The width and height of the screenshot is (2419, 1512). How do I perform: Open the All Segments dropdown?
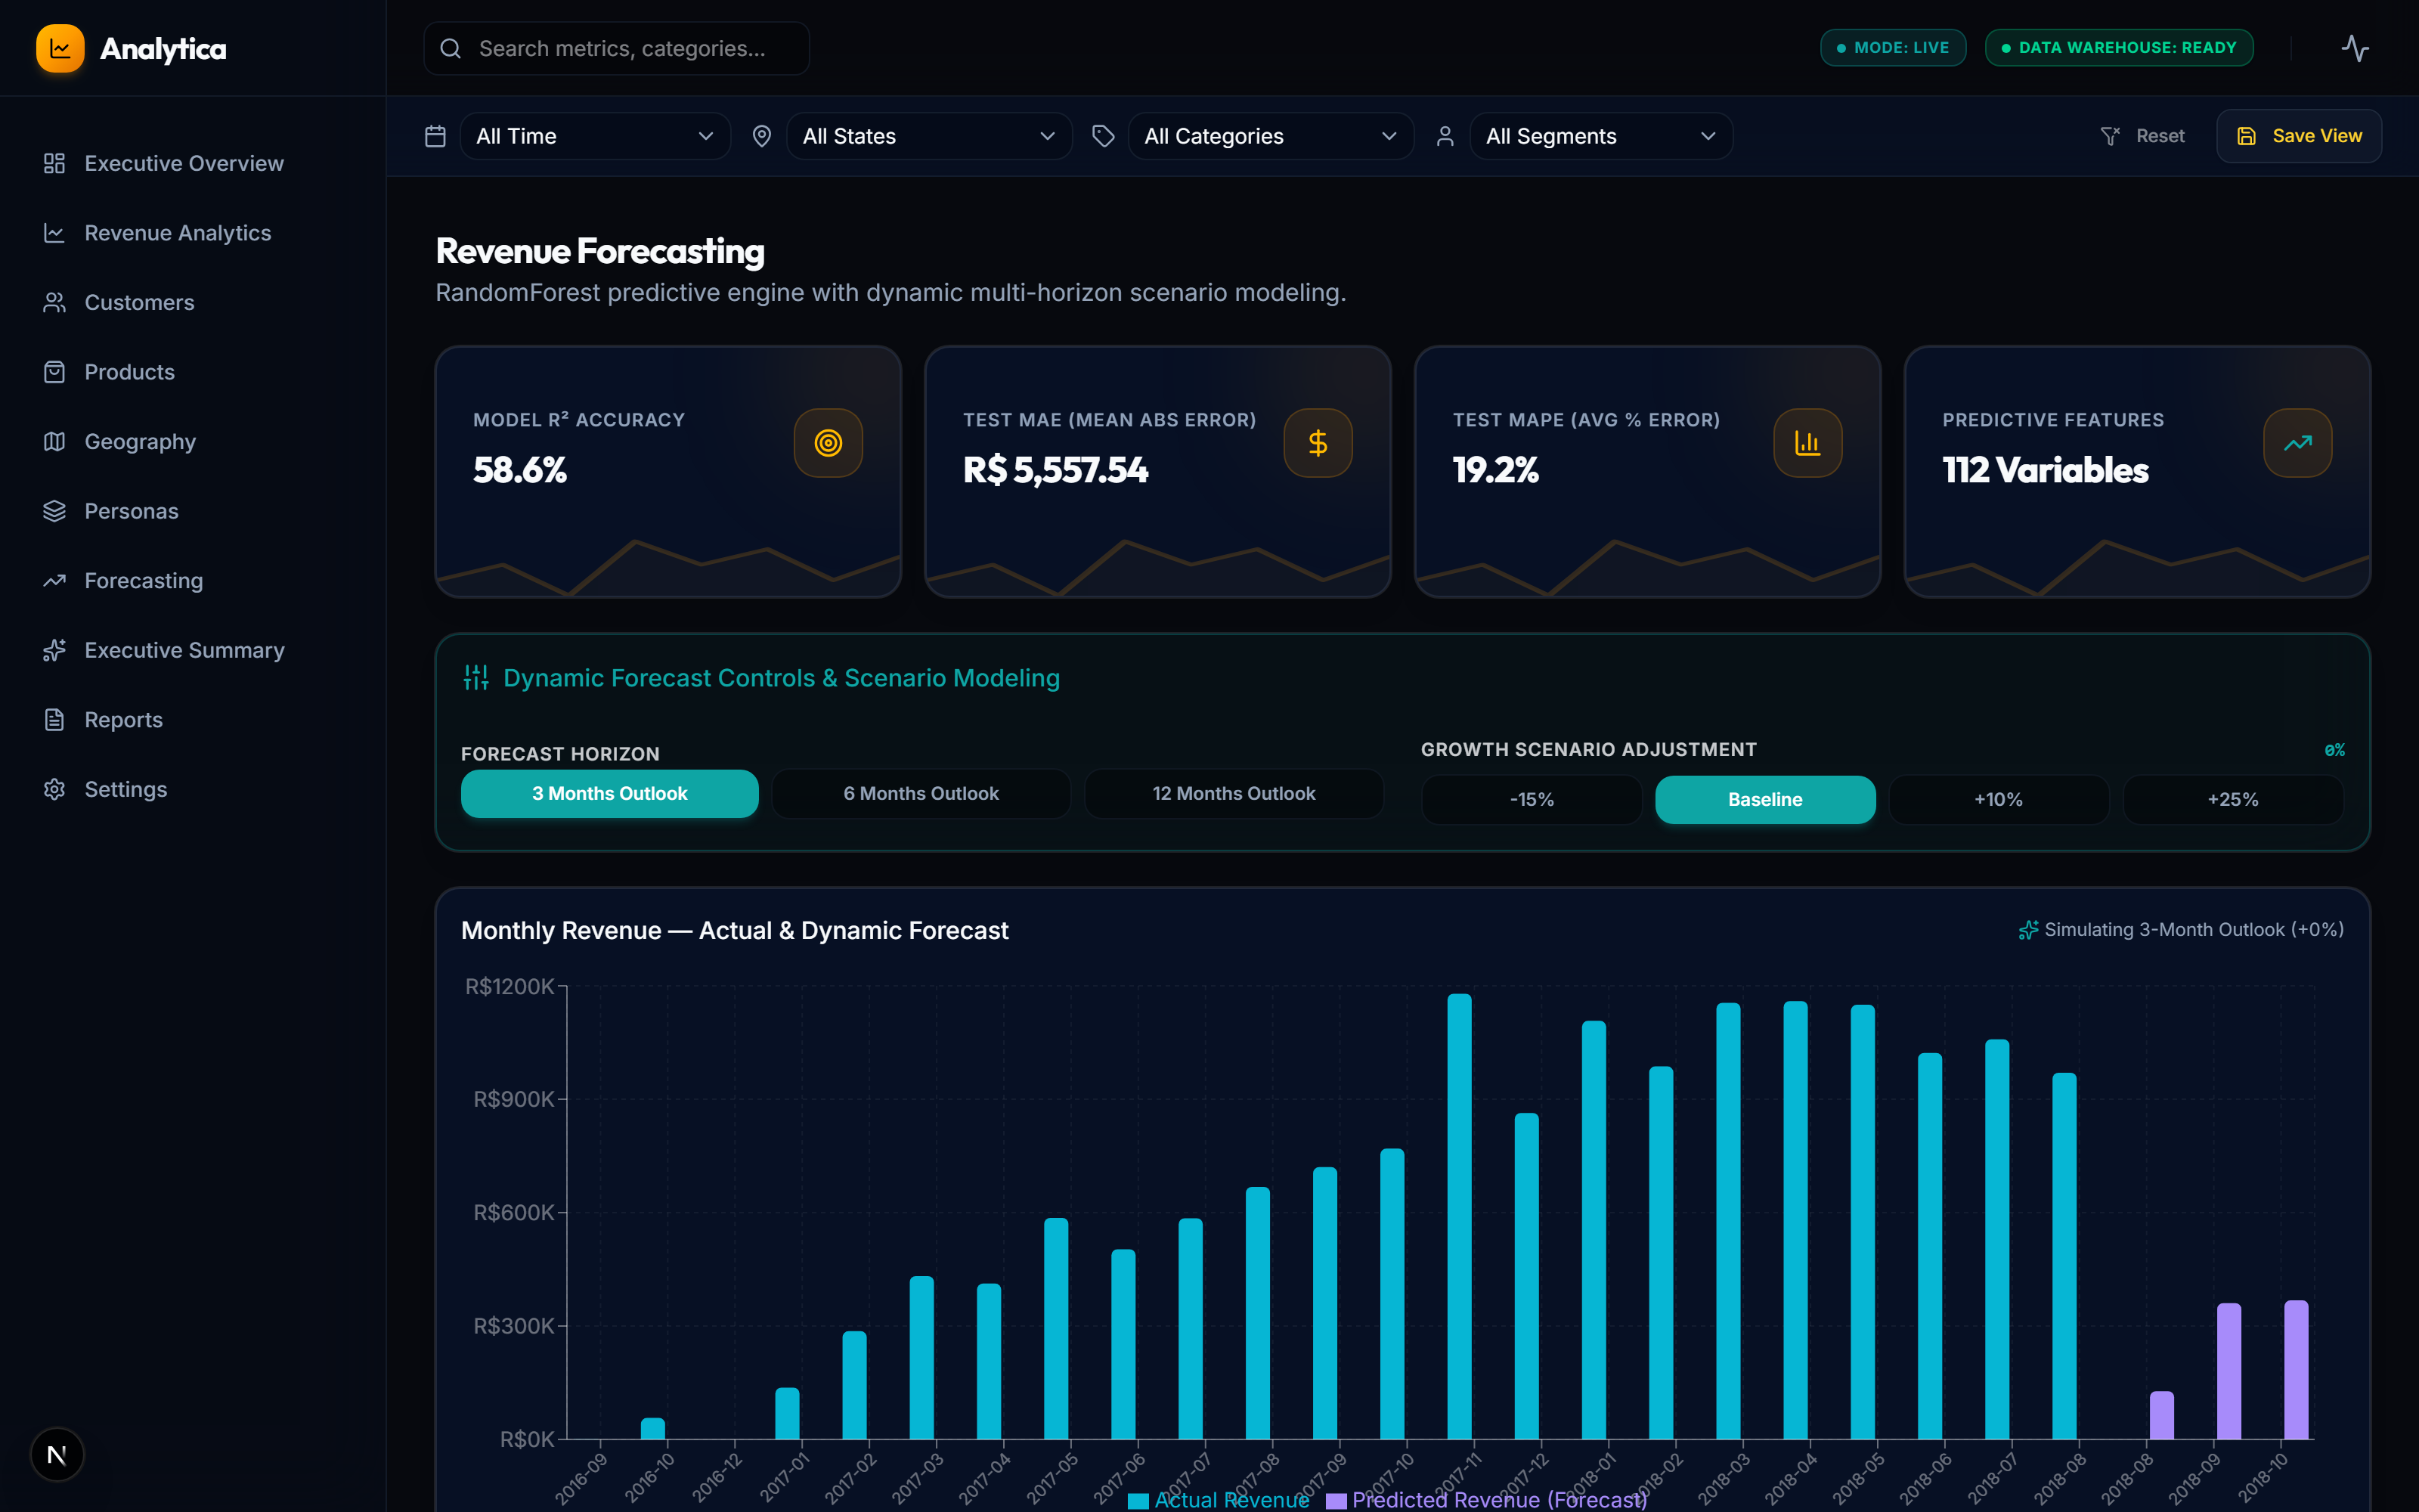pos(1600,136)
